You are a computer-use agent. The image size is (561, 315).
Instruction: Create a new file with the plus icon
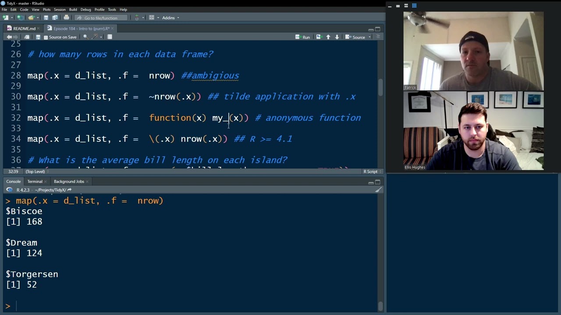coord(5,17)
